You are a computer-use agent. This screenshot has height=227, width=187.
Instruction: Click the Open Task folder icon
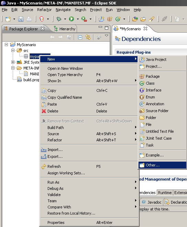tap(143, 19)
